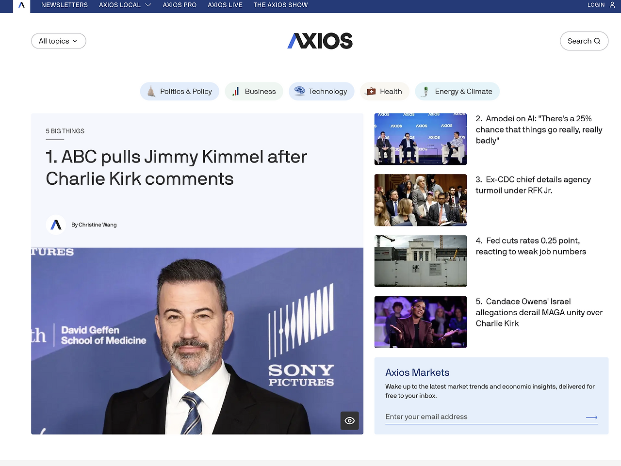Open the Candace Owens story headline
This screenshot has width=621, height=466.
(x=539, y=312)
